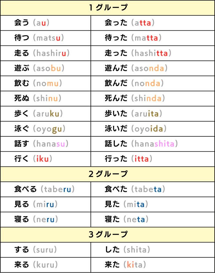Click the 2グループ section header
Image resolution: width=215 pixels, height=273 pixels.
107,174
